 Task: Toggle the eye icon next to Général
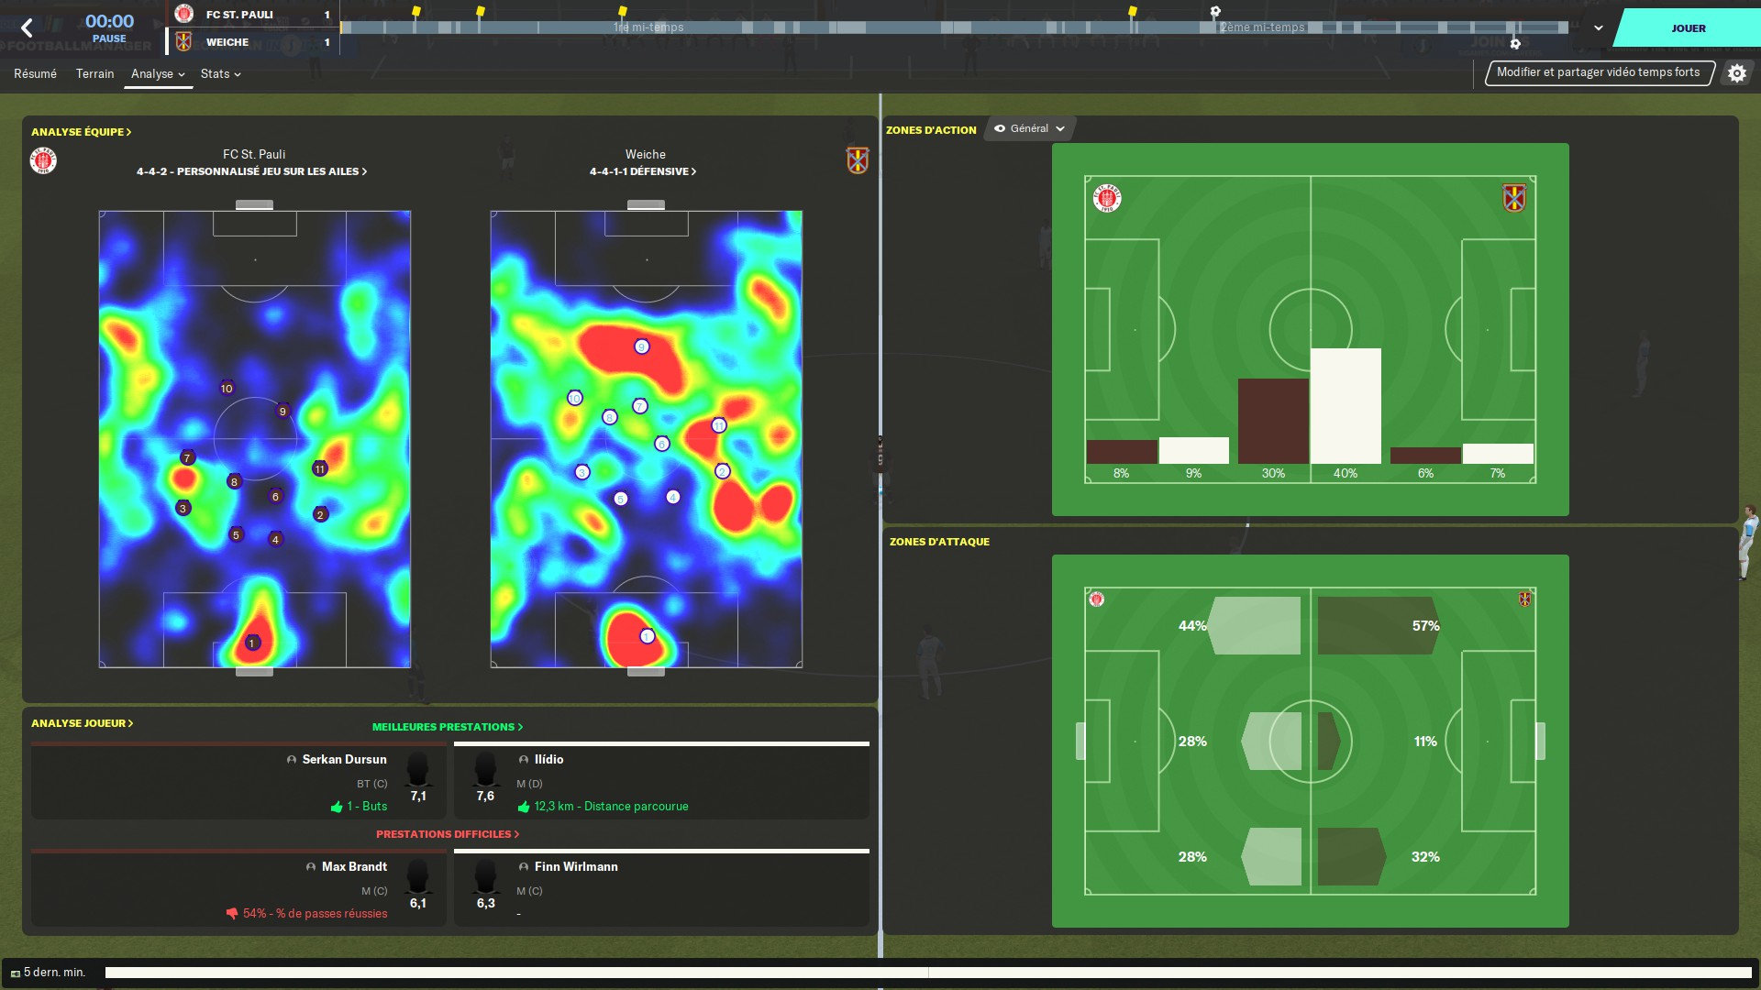(x=1000, y=129)
